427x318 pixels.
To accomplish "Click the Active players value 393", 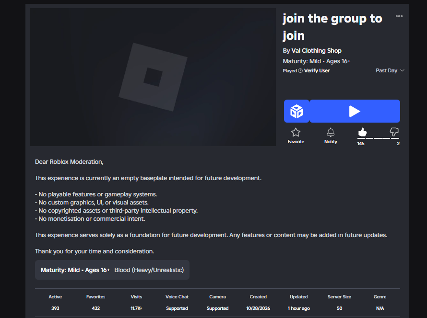I will [x=55, y=308].
